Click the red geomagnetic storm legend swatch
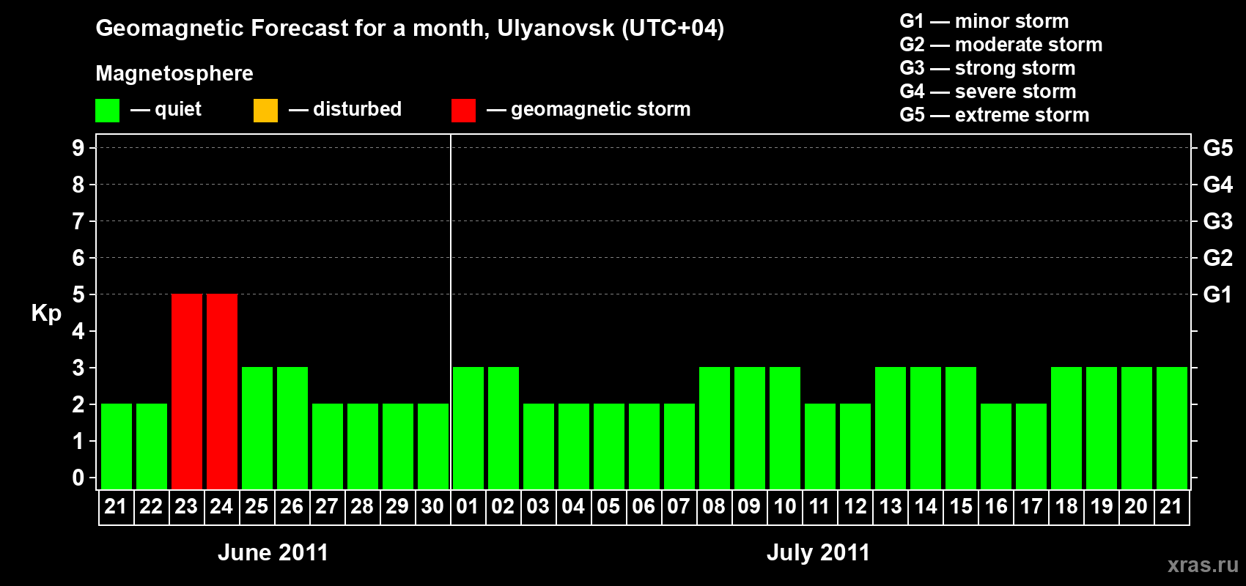The image size is (1246, 586). (x=463, y=110)
